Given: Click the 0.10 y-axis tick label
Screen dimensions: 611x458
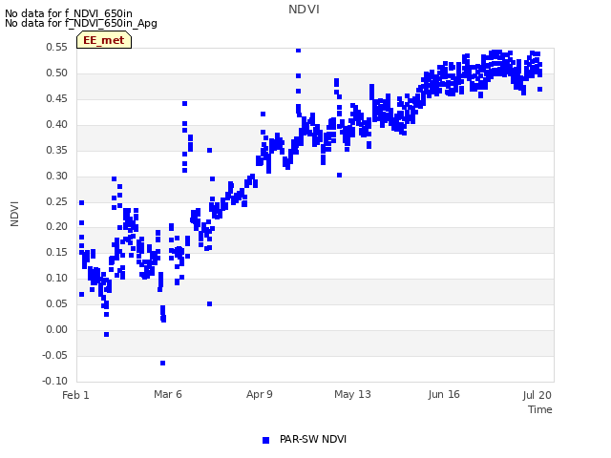Looking at the screenshot, I should coord(57,278).
